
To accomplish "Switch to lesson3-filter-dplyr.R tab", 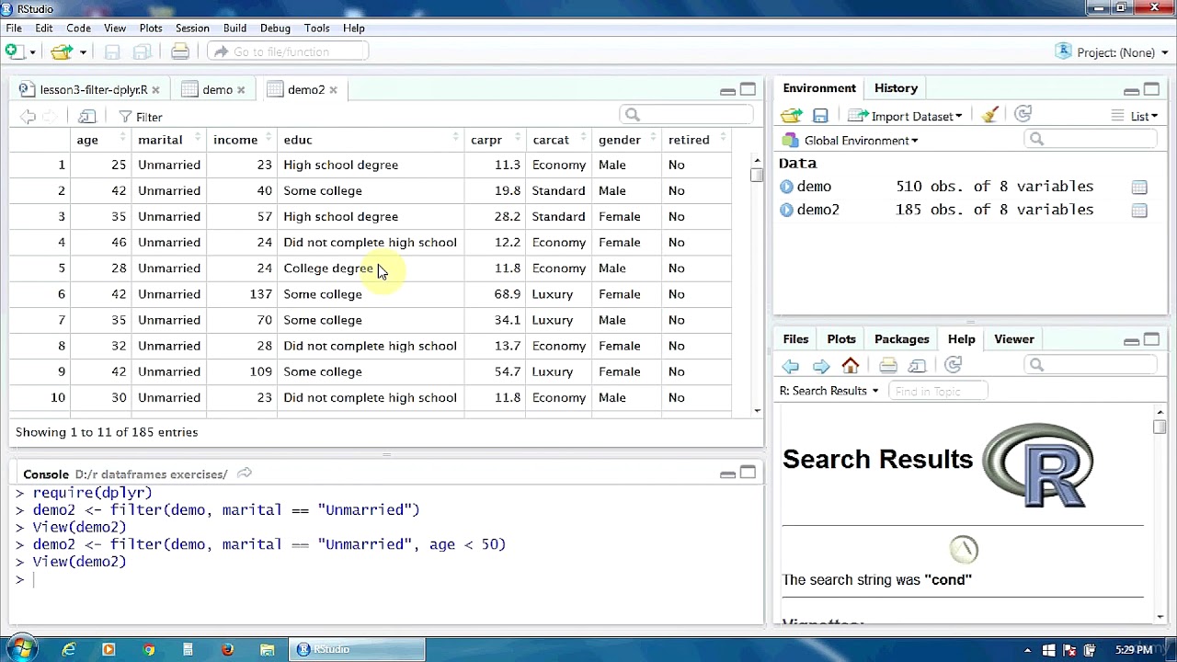I will (x=92, y=90).
